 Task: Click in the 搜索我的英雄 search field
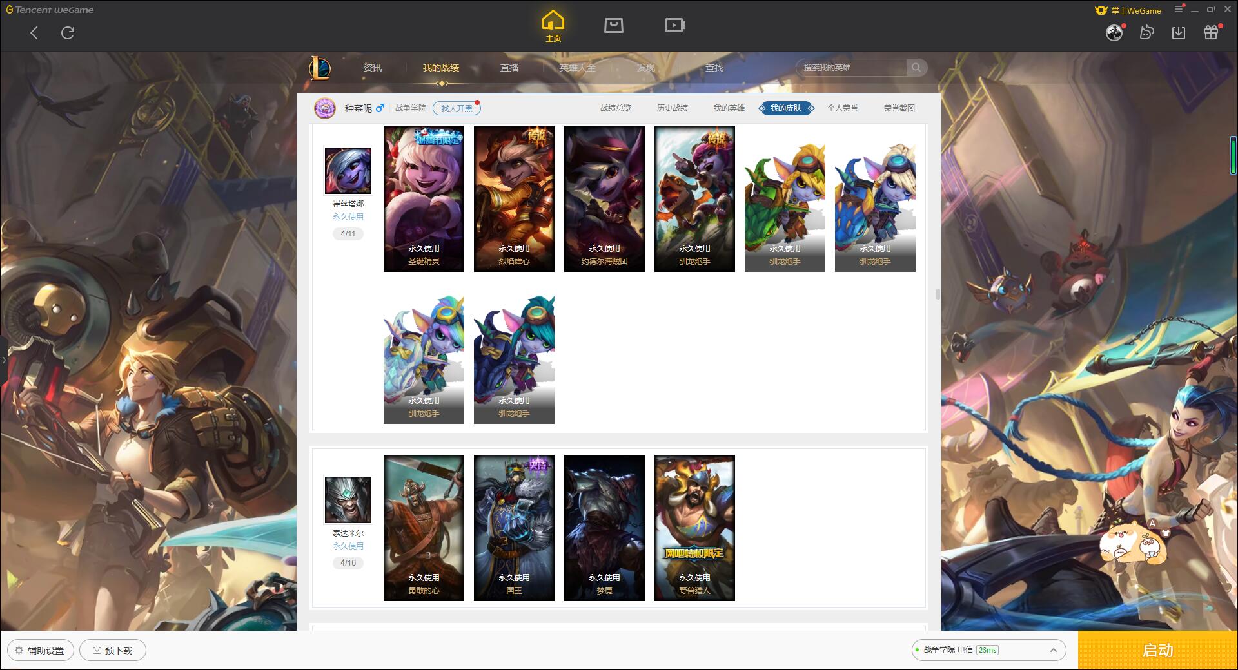click(852, 68)
